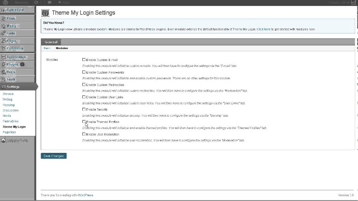This screenshot has height=201, width=358.
Task: Go to Reading settings submenu
Action: coord(9,105)
